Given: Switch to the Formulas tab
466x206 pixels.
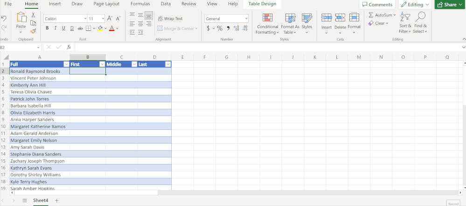Looking at the screenshot, I should pos(140,4).
